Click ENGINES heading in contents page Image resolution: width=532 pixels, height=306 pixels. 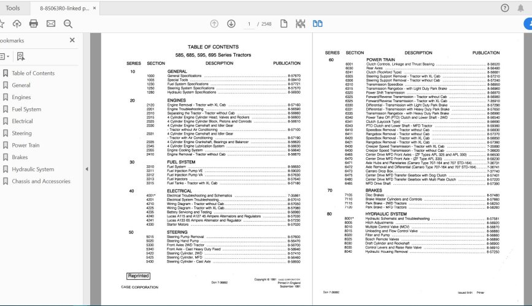[177, 100]
